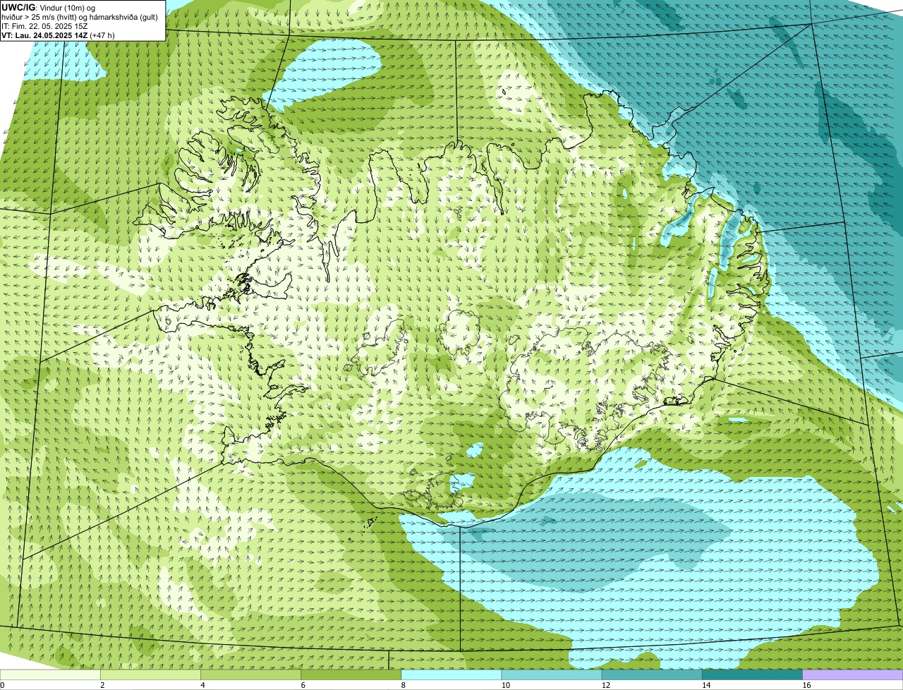The width and height of the screenshot is (903, 690).
Task: Click the legend scale label '10'
Action: tap(506, 685)
